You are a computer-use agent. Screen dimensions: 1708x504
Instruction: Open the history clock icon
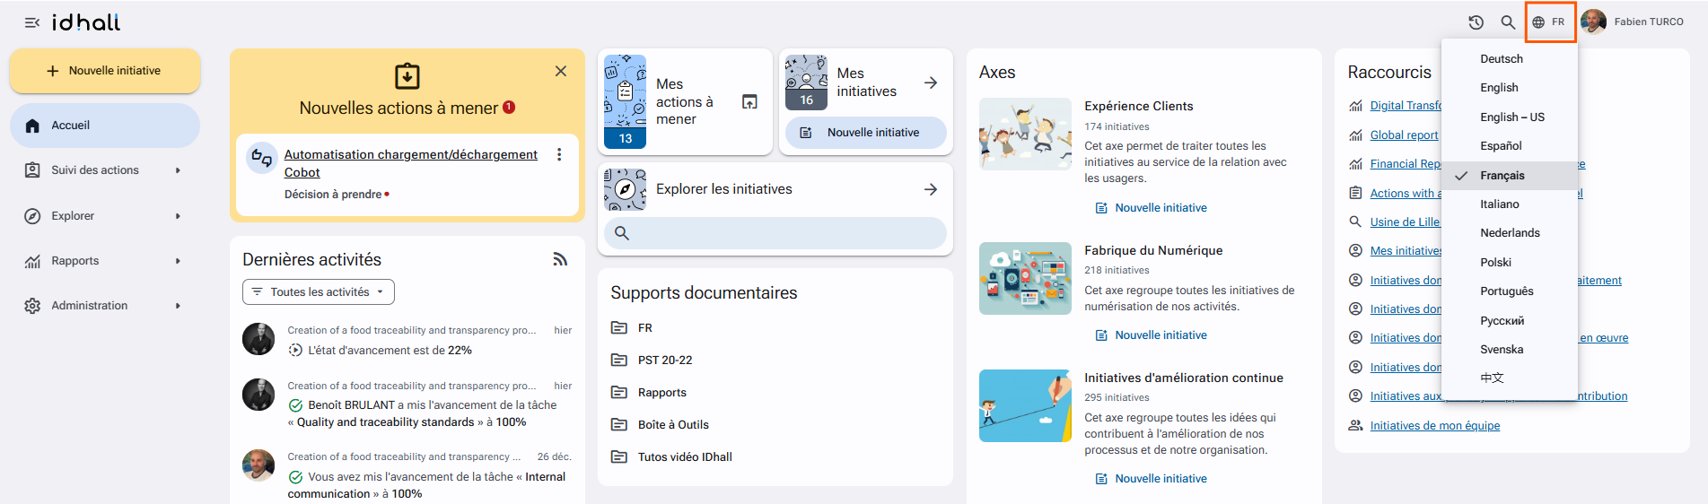click(1476, 22)
